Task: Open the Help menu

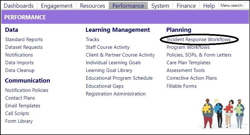Action: (x=209, y=6)
